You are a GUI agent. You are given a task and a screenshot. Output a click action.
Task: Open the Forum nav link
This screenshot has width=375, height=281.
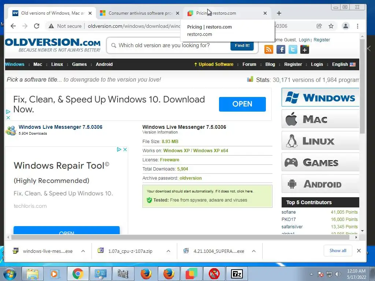pyautogui.click(x=249, y=64)
